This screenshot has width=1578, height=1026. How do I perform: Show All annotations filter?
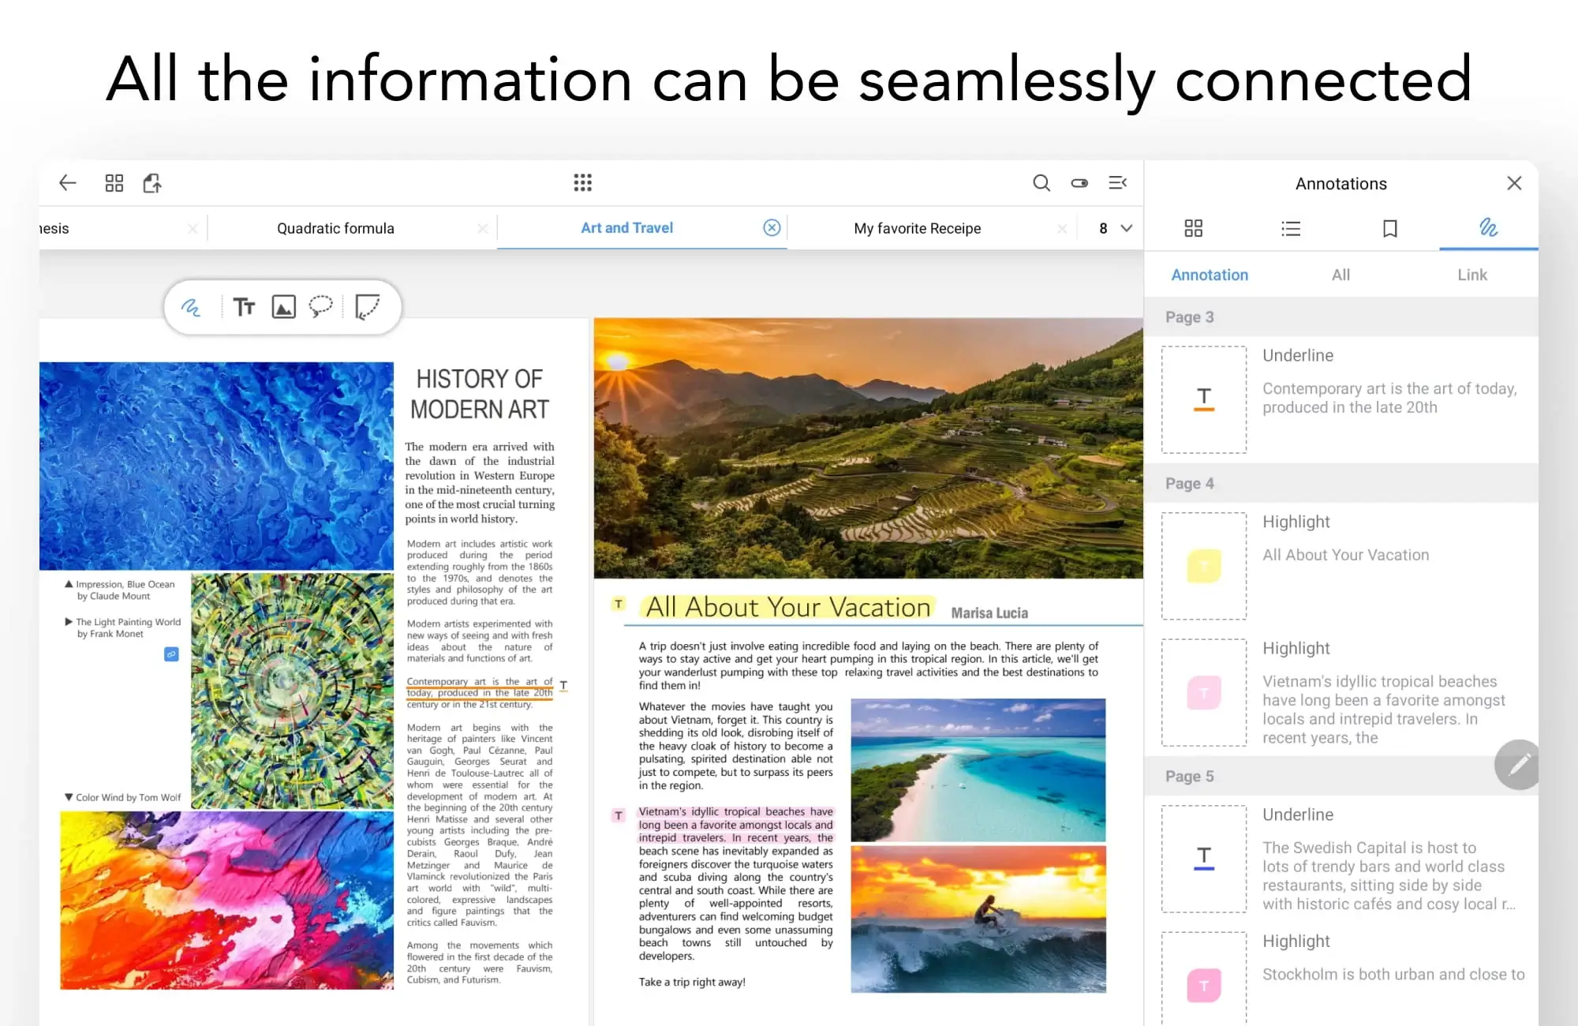point(1341,275)
